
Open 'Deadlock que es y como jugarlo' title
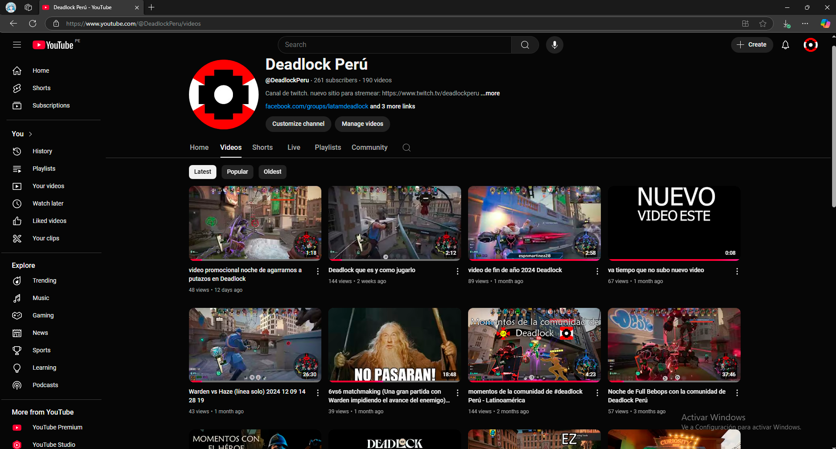point(372,270)
